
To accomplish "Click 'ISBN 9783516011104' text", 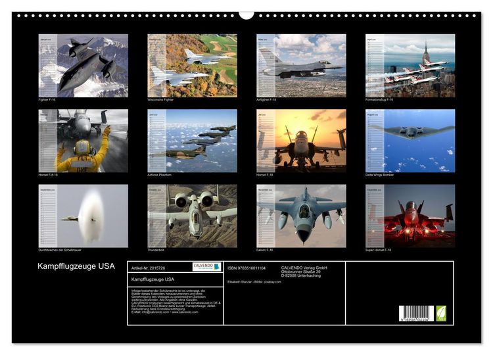I will point(246,268).
